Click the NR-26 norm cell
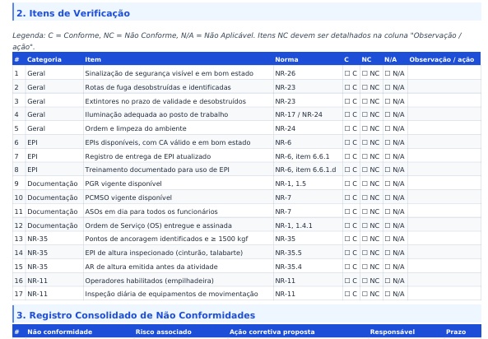 pos(308,73)
